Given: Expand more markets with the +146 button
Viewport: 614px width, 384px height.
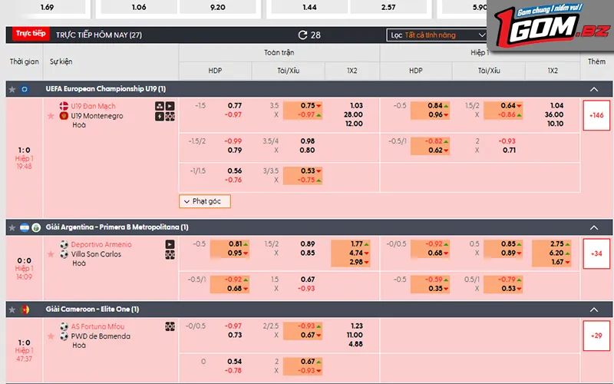Looking at the screenshot, I should pyautogui.click(x=596, y=116).
